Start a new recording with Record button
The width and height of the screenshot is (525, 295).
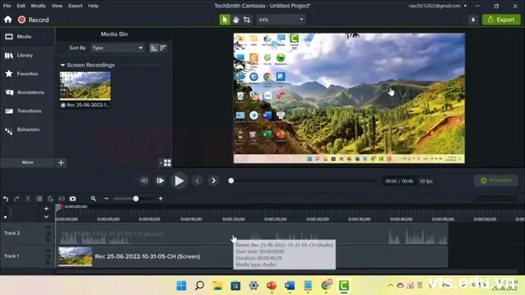pos(34,20)
